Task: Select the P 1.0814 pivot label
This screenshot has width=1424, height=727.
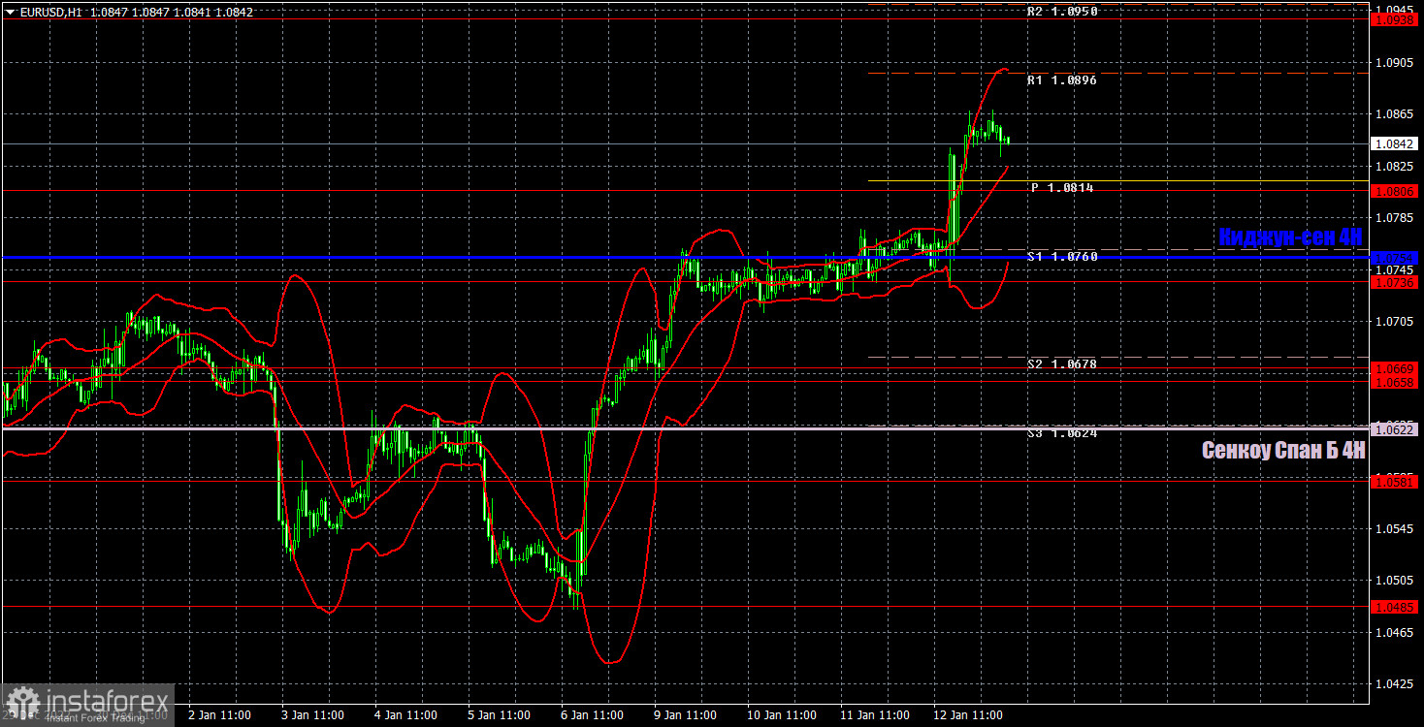Action: coord(1063,187)
